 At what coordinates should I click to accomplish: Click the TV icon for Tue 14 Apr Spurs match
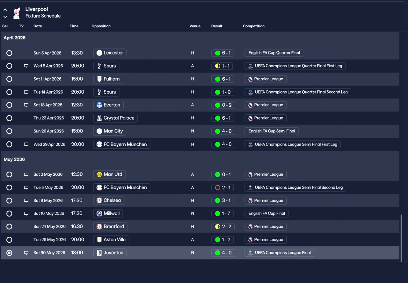click(x=26, y=92)
